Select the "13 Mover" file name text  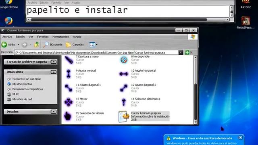coord(81,99)
